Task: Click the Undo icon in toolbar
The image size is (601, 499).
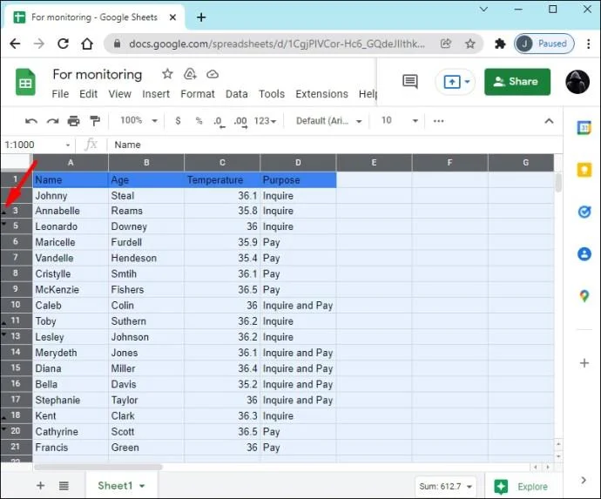Action: 31,121
